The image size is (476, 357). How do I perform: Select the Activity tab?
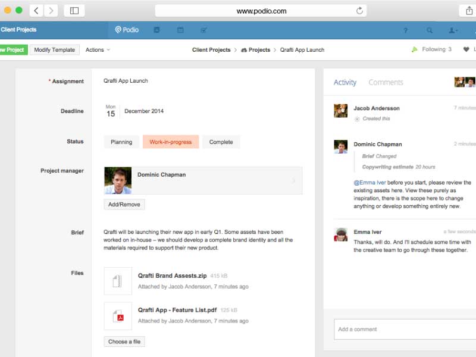point(345,83)
